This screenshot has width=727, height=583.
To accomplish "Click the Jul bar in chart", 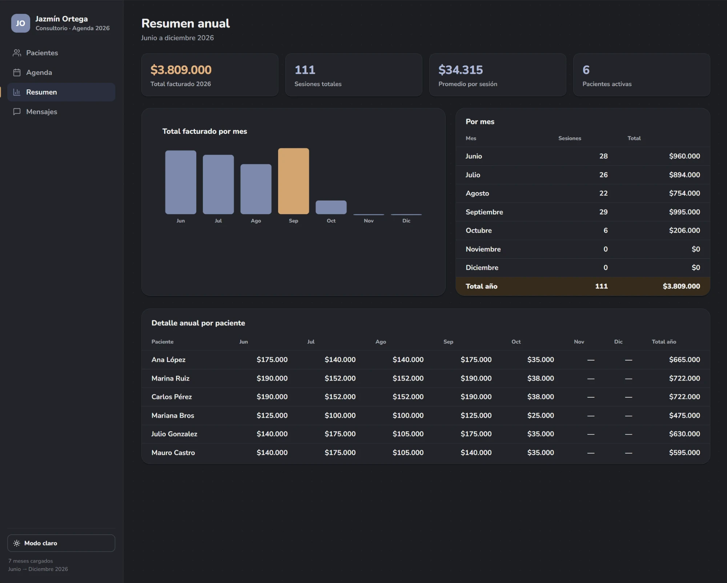I will [x=218, y=184].
